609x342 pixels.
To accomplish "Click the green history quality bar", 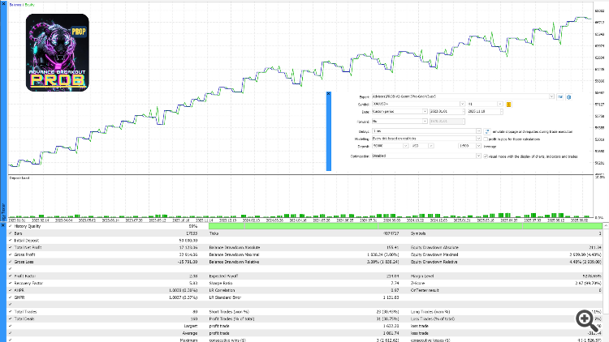I will [405, 226].
